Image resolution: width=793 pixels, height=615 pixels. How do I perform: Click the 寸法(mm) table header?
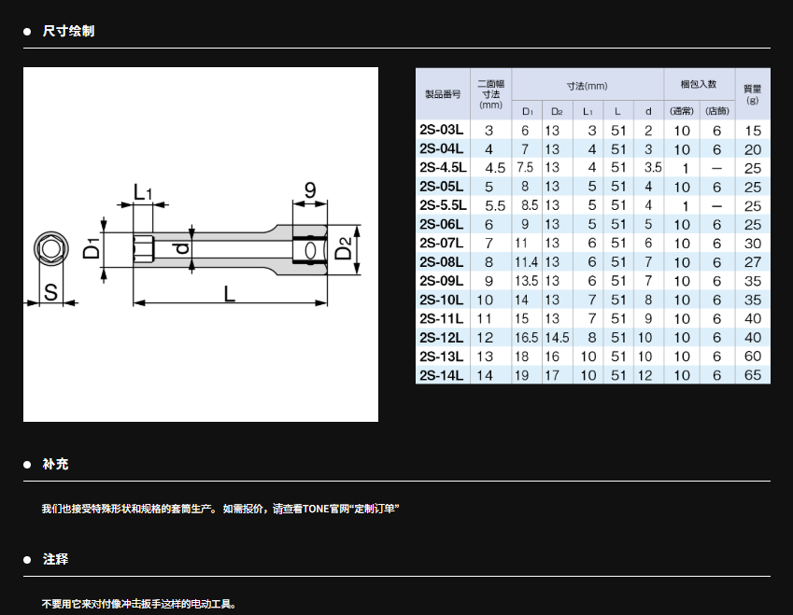pos(587,85)
